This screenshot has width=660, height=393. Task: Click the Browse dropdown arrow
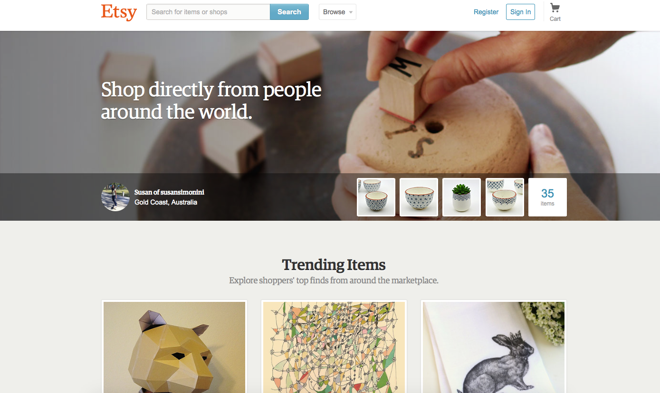click(351, 12)
